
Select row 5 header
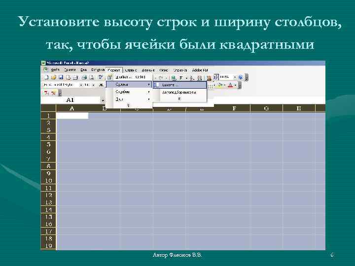(48, 144)
